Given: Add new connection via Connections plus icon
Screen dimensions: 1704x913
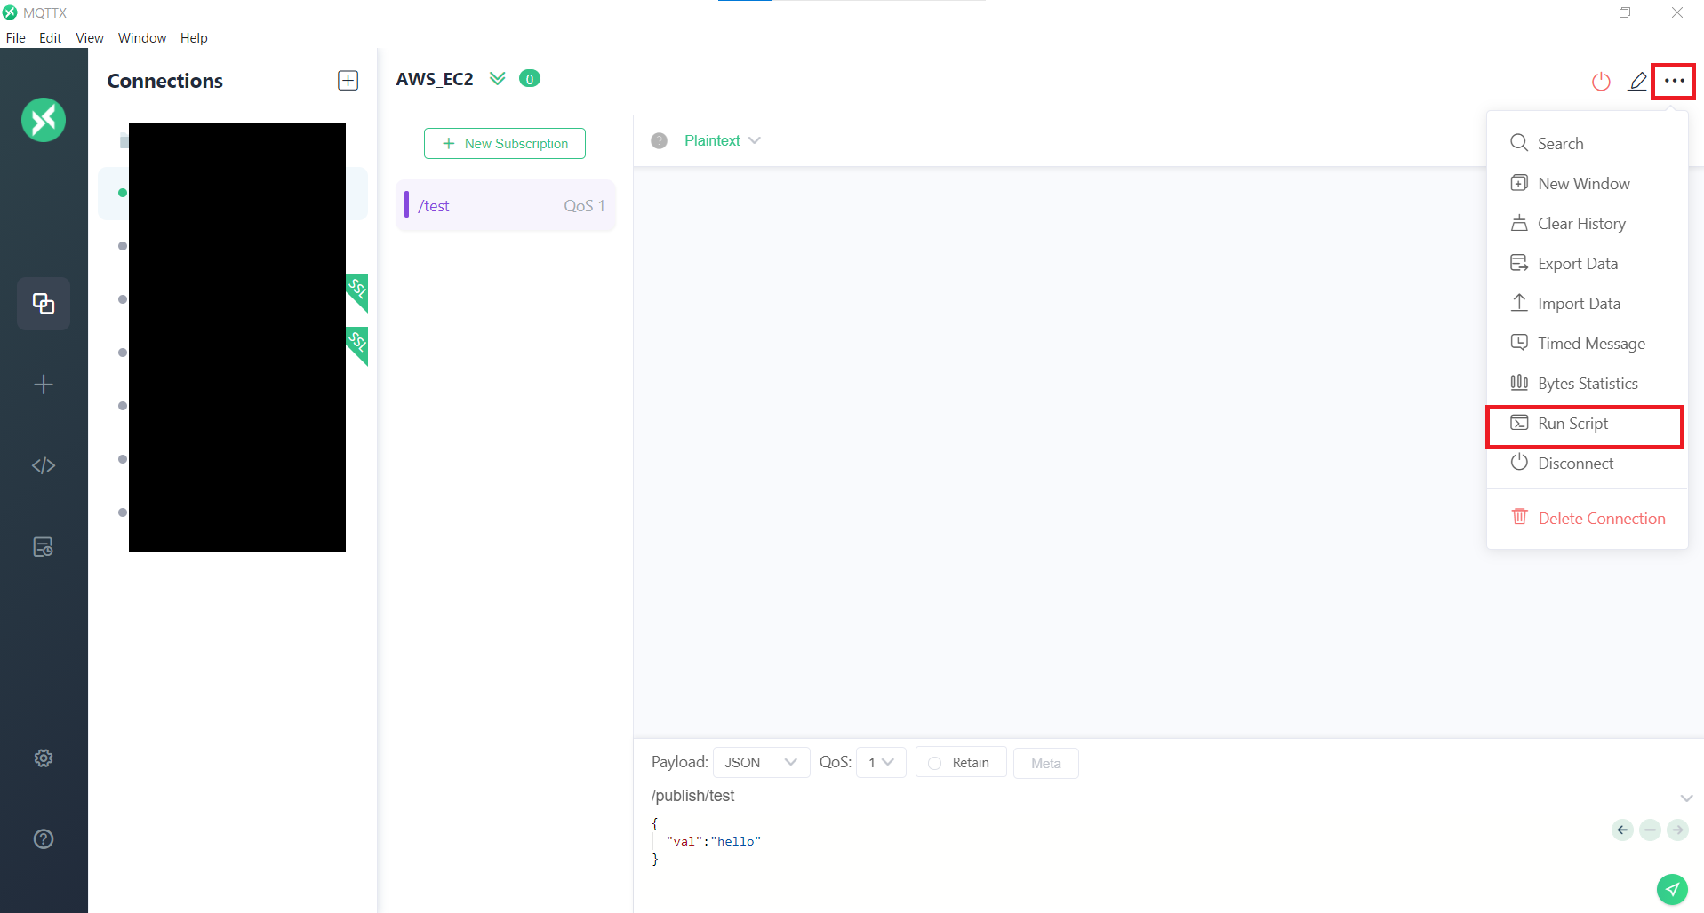Looking at the screenshot, I should coord(348,81).
